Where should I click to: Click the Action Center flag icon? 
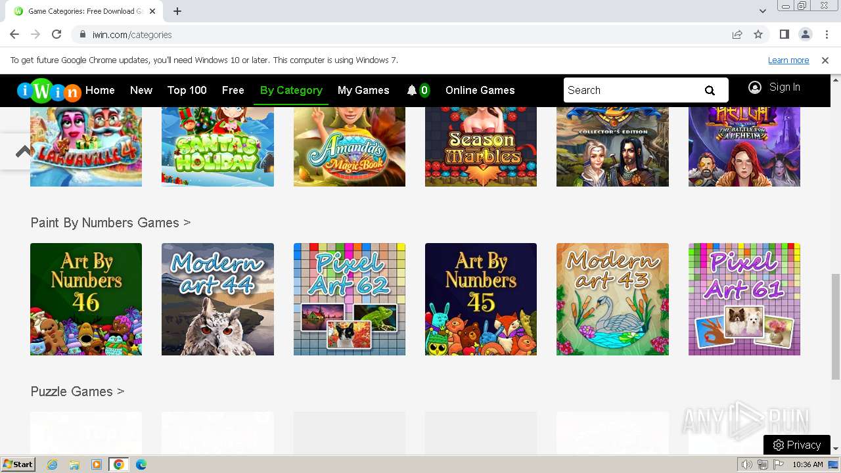[x=778, y=464]
